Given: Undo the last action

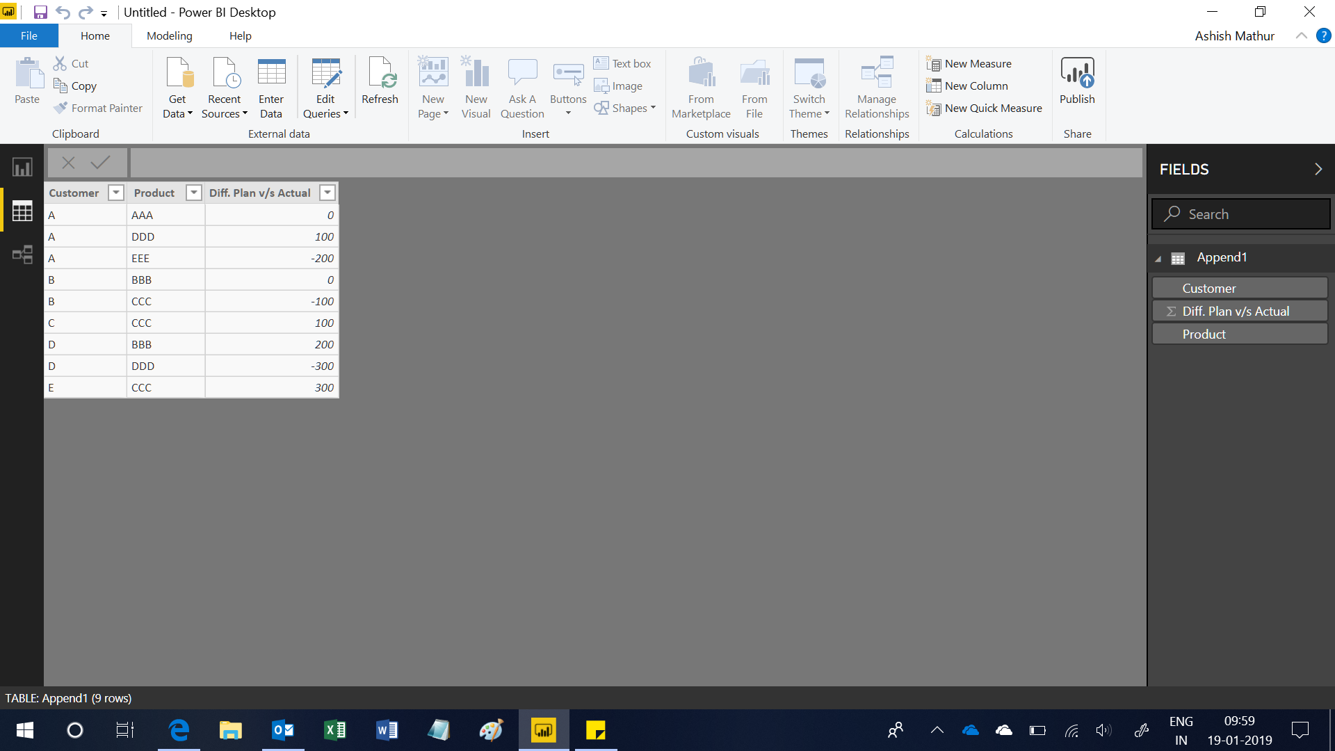Looking at the screenshot, I should [63, 13].
